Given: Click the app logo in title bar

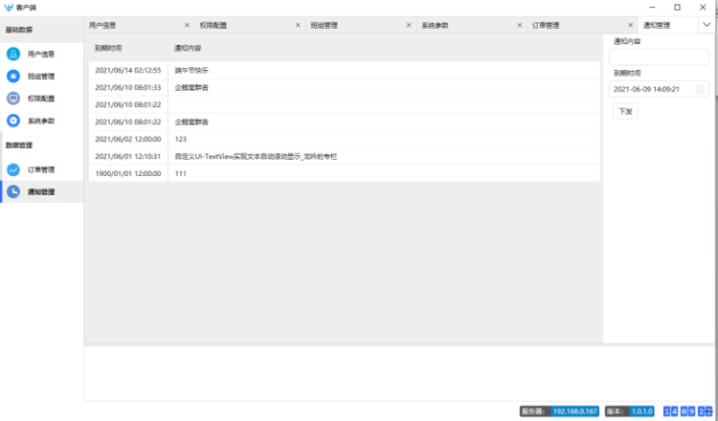Looking at the screenshot, I should coord(9,7).
